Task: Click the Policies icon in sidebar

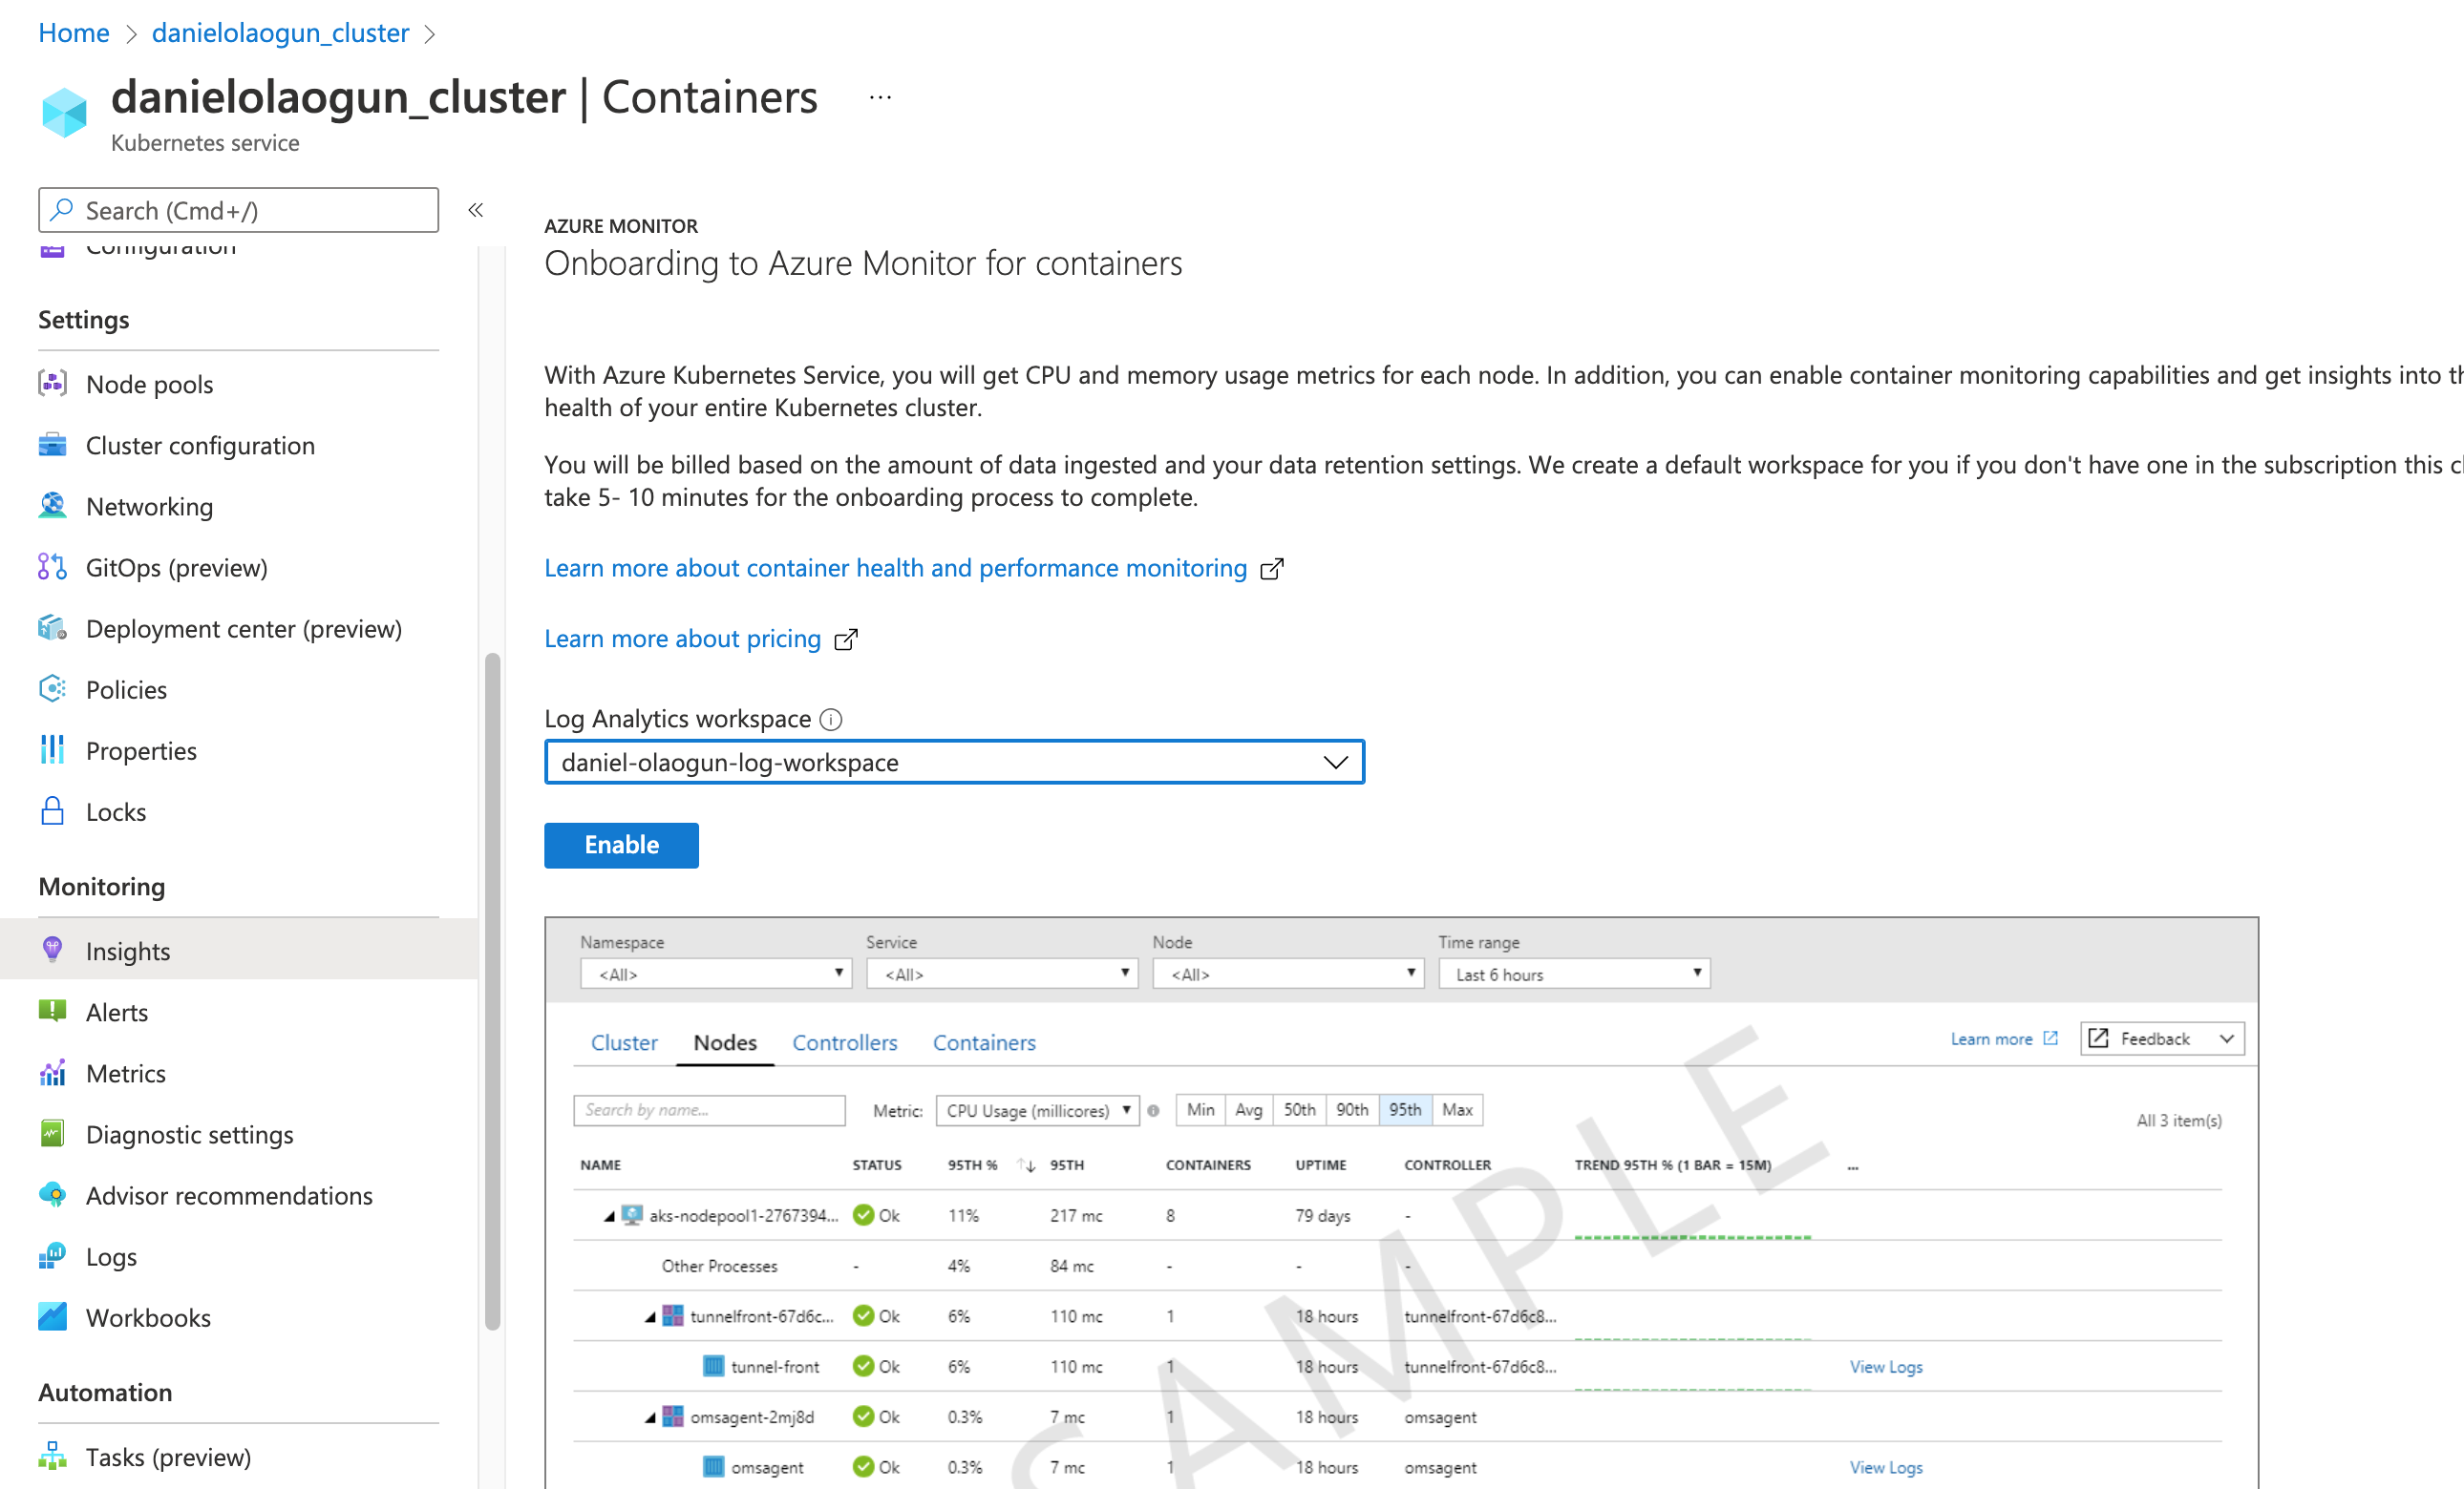Action: point(52,688)
